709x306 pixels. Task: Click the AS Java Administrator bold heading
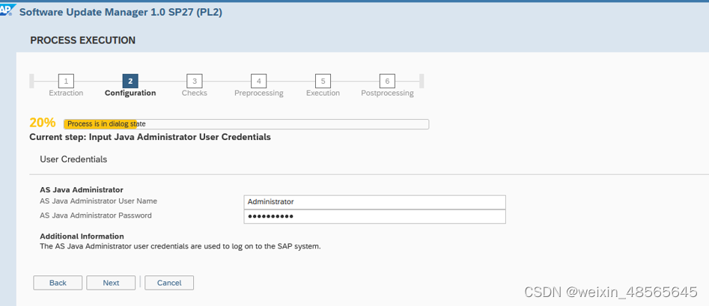coord(82,190)
